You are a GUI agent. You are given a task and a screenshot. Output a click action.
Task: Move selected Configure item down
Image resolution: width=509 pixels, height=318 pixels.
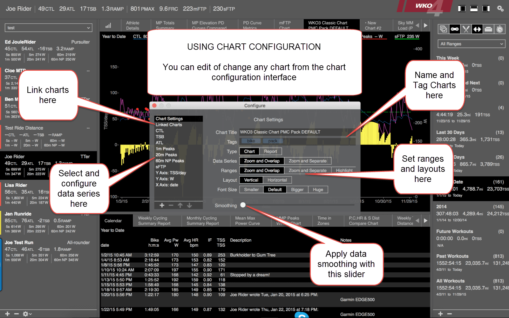[x=189, y=205]
